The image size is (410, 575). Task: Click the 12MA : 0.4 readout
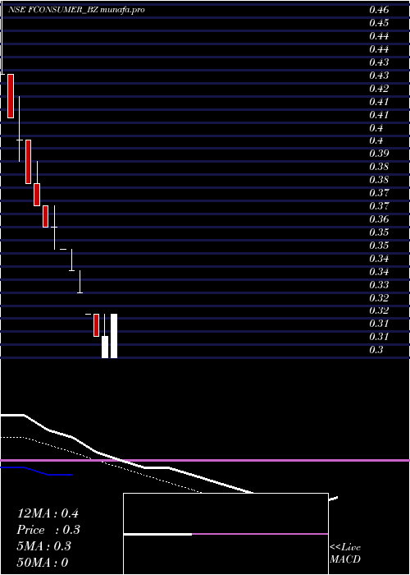pos(48,513)
